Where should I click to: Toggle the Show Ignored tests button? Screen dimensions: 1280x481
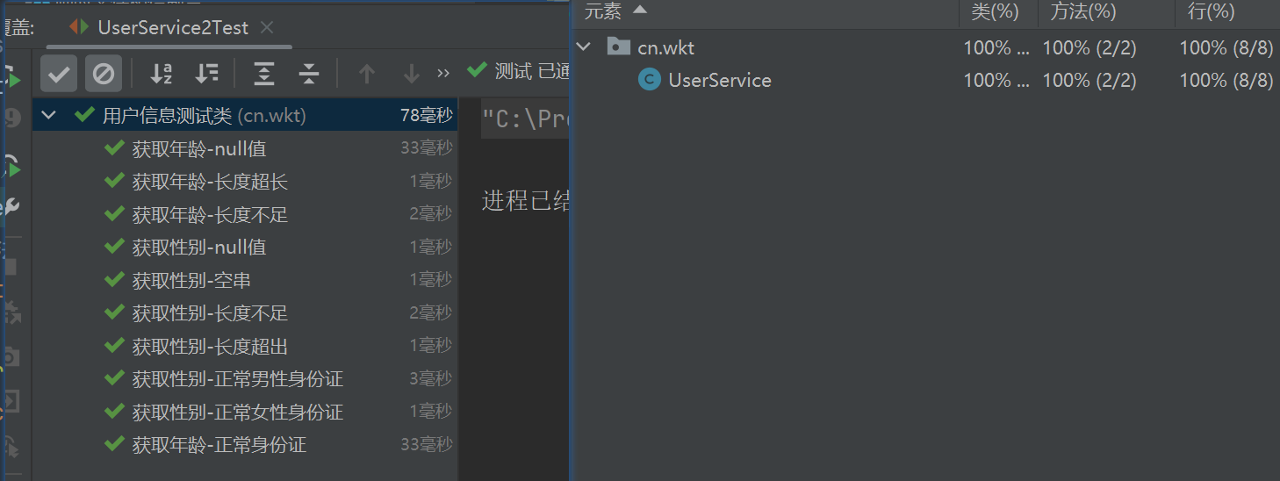pyautogui.click(x=103, y=74)
